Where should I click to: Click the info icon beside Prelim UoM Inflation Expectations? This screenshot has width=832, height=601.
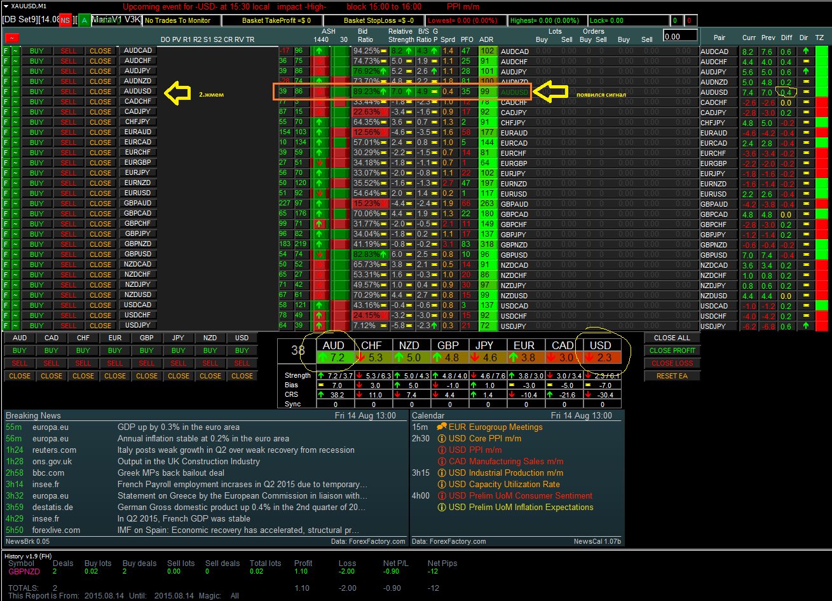click(442, 507)
